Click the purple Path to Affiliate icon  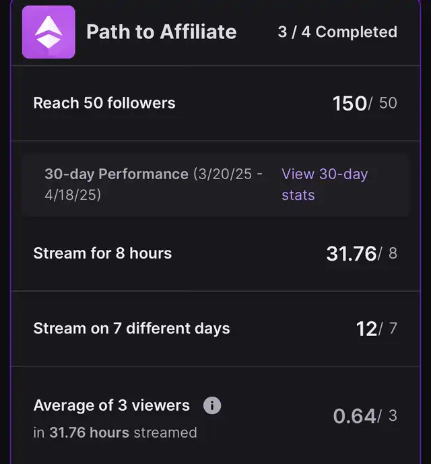click(48, 32)
